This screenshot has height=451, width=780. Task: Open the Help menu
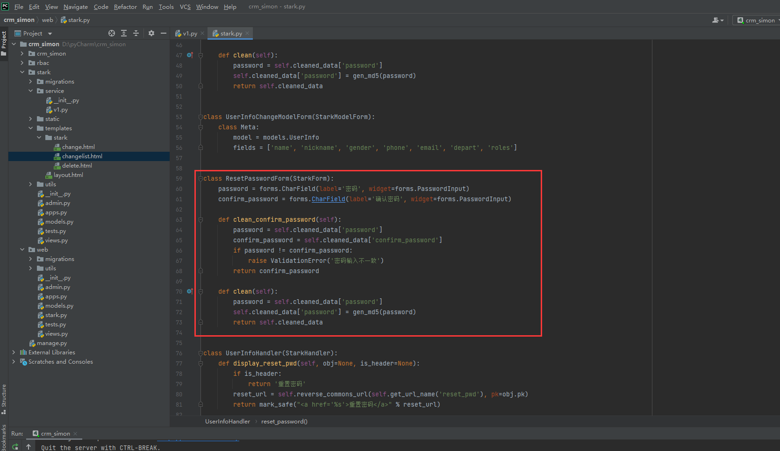click(230, 7)
